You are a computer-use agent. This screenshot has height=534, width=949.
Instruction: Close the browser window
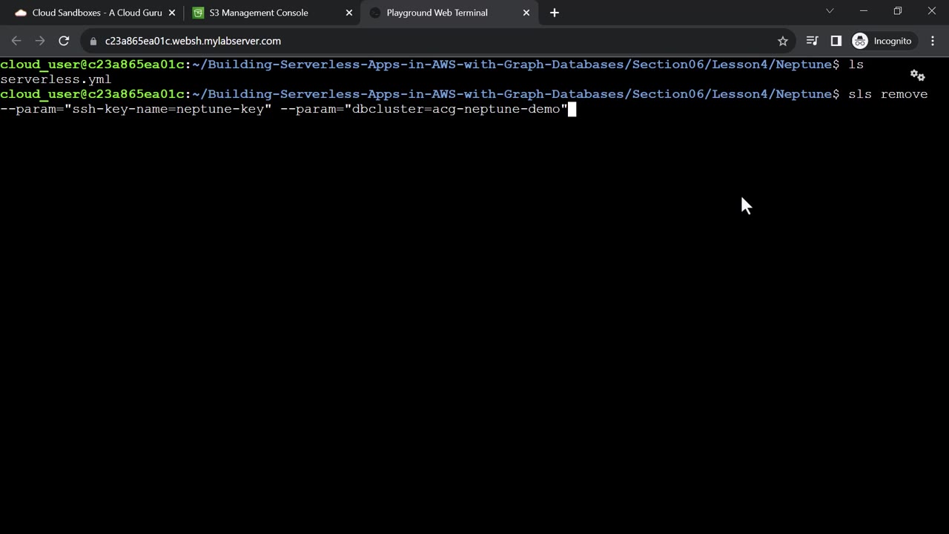(932, 11)
